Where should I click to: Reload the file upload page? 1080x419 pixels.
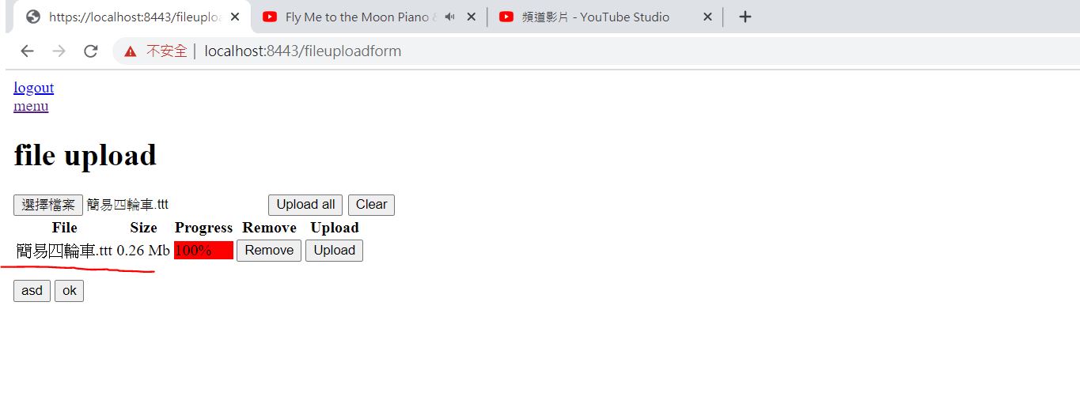90,51
